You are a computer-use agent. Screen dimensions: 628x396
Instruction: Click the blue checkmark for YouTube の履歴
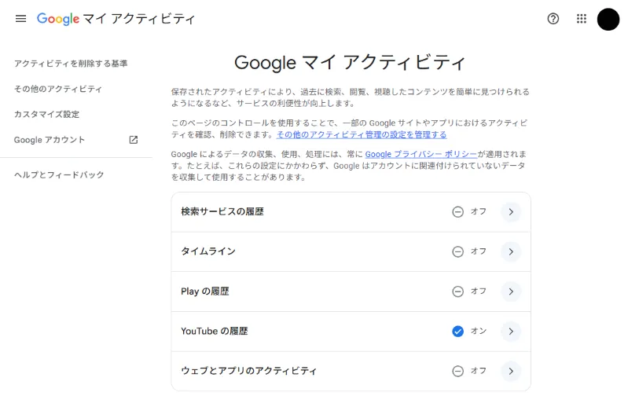coord(457,331)
